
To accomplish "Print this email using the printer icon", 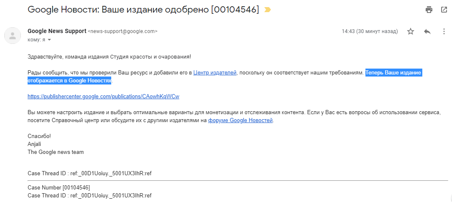I will pos(429,10).
